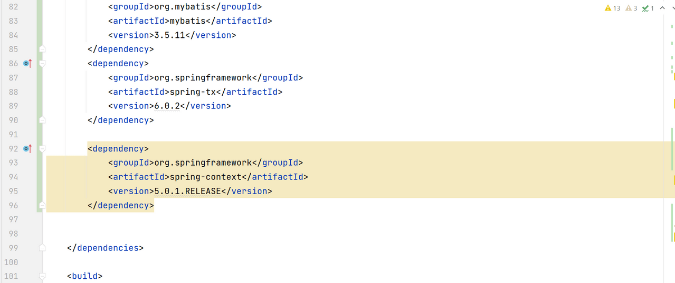The height and width of the screenshot is (283, 675).
Task: Click fold end marker on line 90
Action: (x=43, y=120)
